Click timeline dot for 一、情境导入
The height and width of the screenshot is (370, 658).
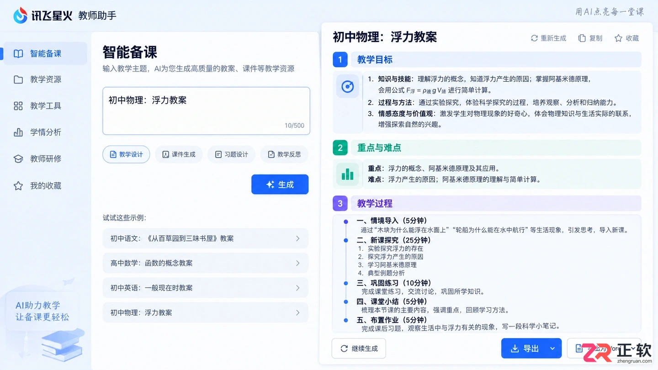tap(346, 221)
